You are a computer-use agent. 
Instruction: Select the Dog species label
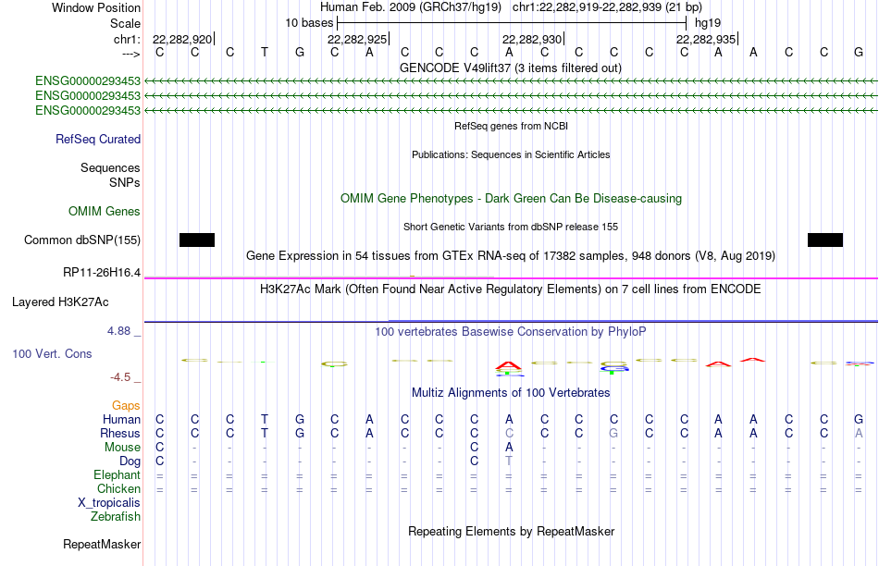(x=130, y=461)
